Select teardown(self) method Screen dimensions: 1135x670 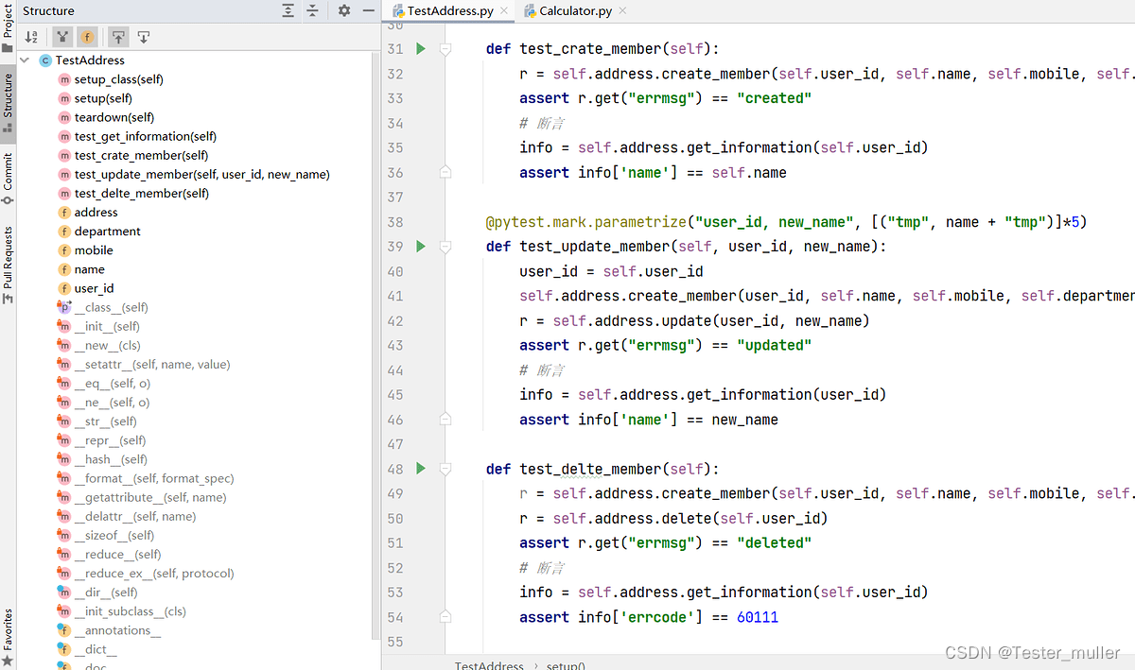pyautogui.click(x=113, y=117)
